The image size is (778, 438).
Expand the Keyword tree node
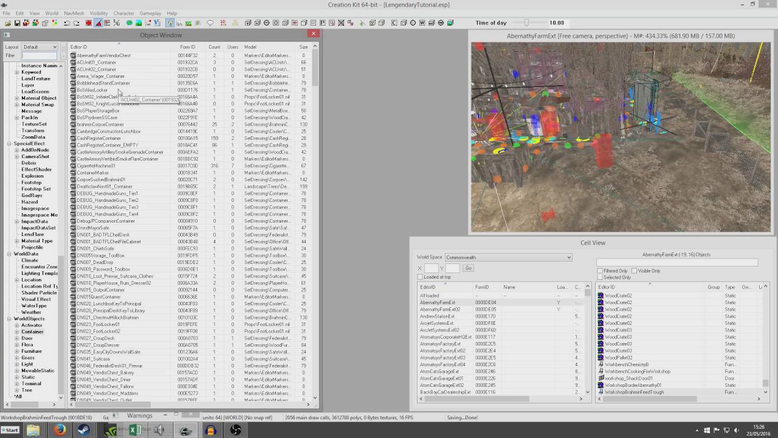click(17, 72)
